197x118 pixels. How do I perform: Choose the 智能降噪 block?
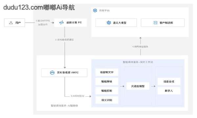[x=107, y=82]
